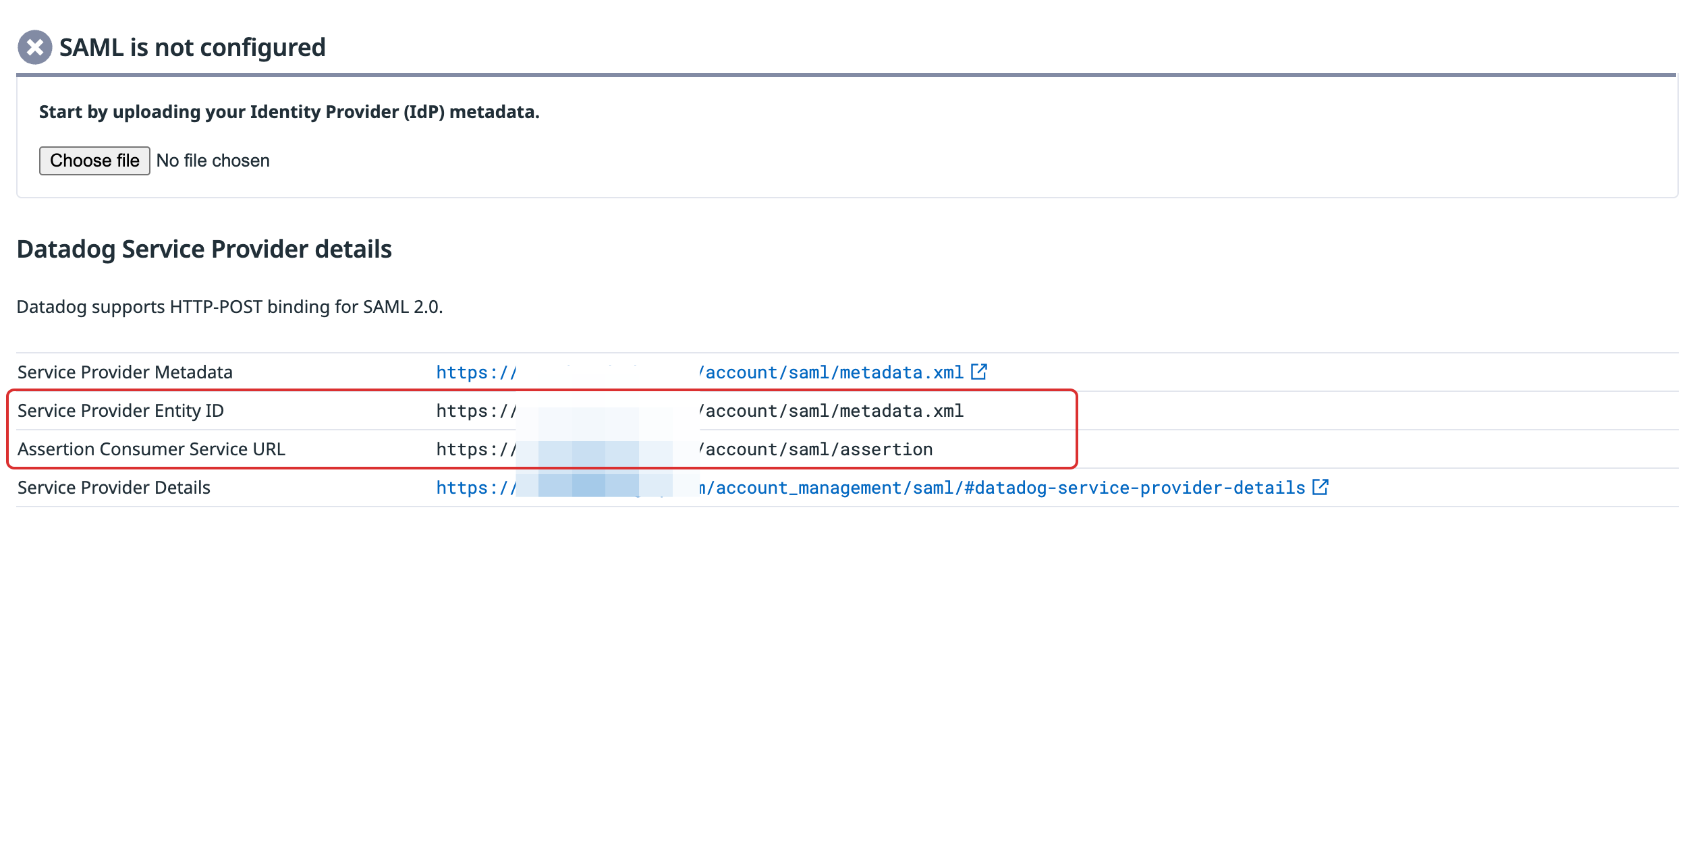Open the datadog-service-provider-details documentation link
Image resolution: width=1695 pixels, height=860 pixels.
[x=870, y=488]
